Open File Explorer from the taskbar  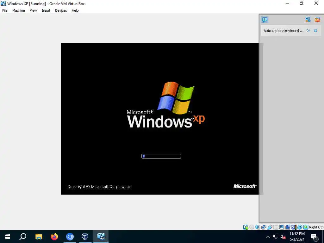tap(39, 237)
